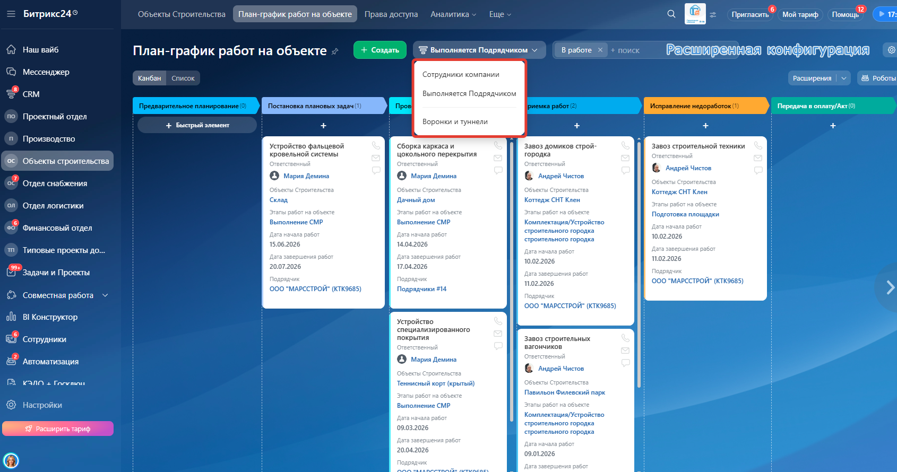The height and width of the screenshot is (472, 897).
Task: Open chat icon on 'Устройство фальцевой' card
Action: tap(376, 170)
